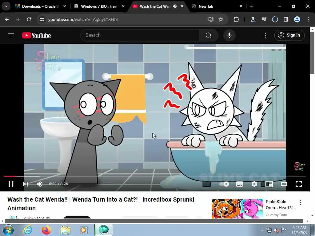Toggle the browser side panel
Image resolution: width=315 pixels, height=236 pixels.
[286, 19]
